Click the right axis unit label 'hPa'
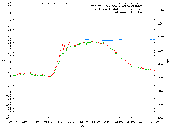The width and height of the screenshot is (171, 128). pos(168,61)
